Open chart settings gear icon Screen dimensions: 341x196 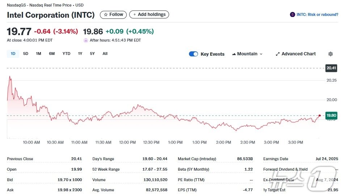[x=330, y=54]
